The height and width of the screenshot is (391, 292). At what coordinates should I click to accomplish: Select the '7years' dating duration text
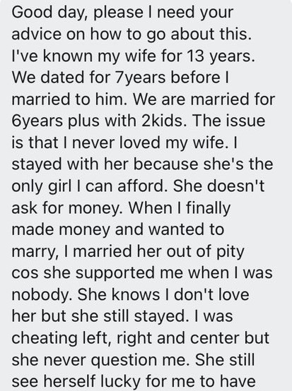[139, 78]
